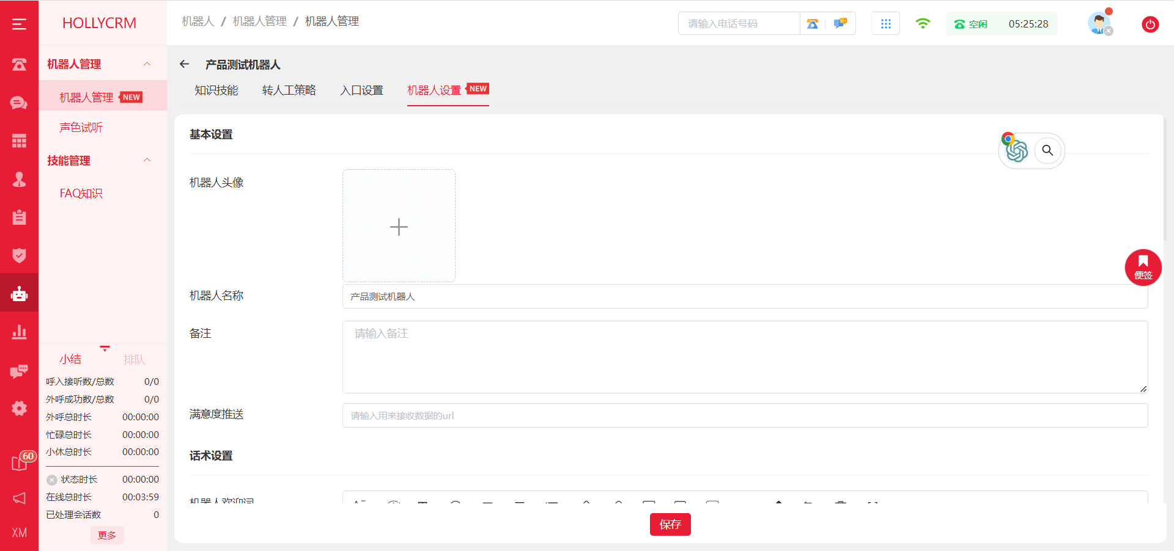1174x551 pixels.
Task: Open the apps grid icon
Action: click(885, 24)
